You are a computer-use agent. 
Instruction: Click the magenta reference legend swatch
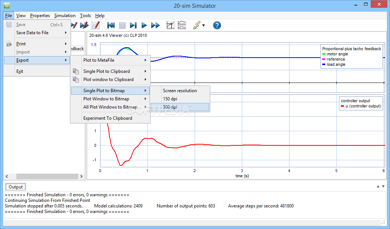(x=324, y=59)
